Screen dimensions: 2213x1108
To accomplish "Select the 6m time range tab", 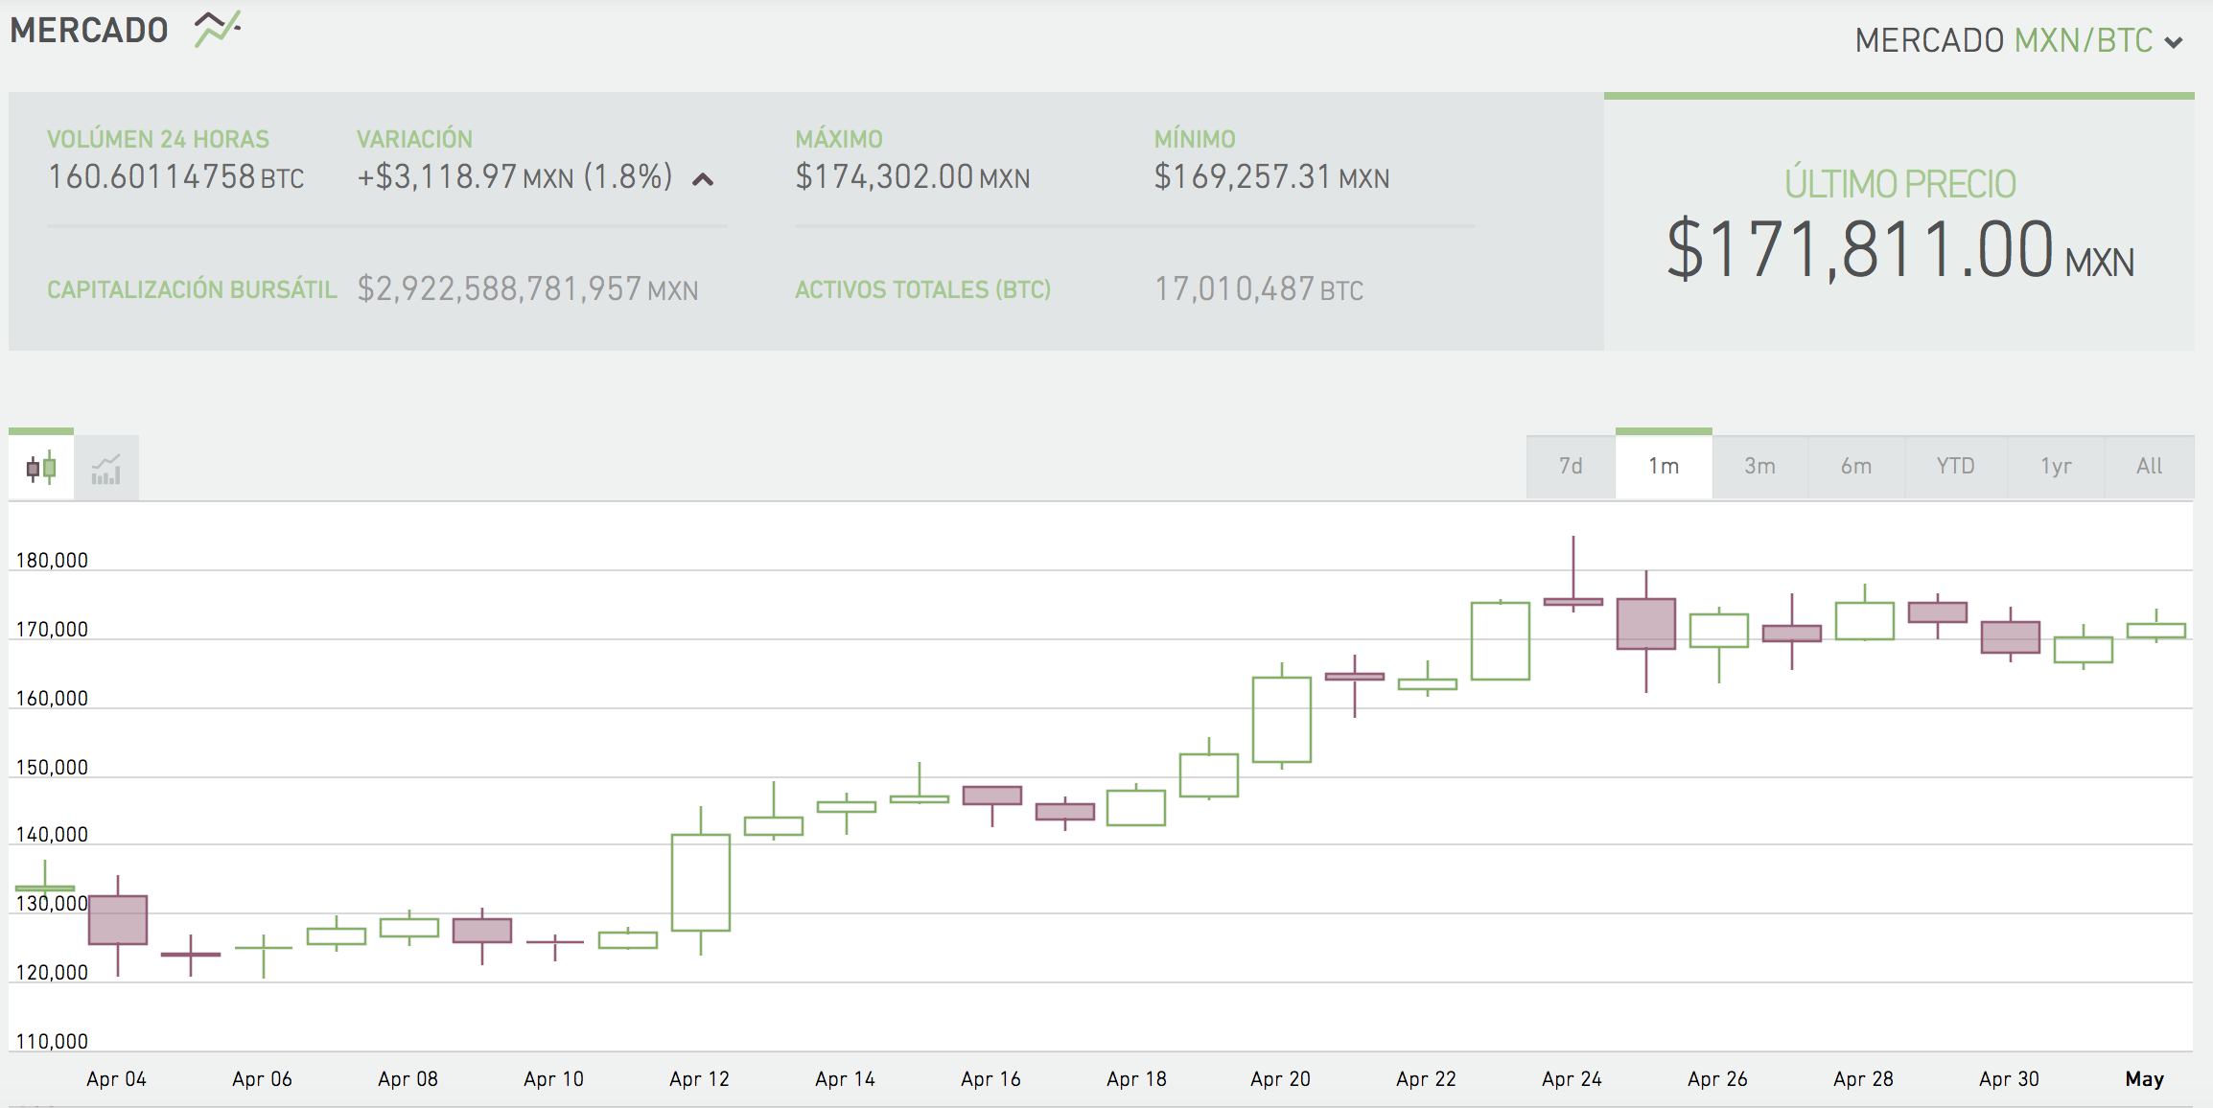I will [1856, 466].
